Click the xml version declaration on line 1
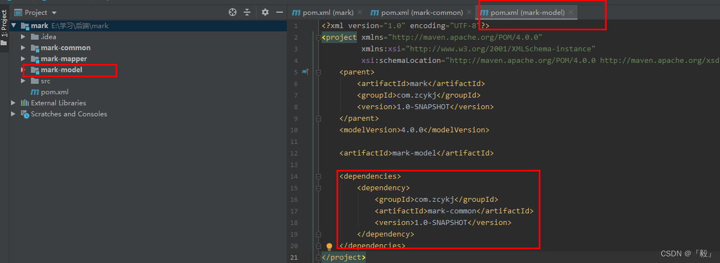Screen dimensions: 720x263 point(406,26)
